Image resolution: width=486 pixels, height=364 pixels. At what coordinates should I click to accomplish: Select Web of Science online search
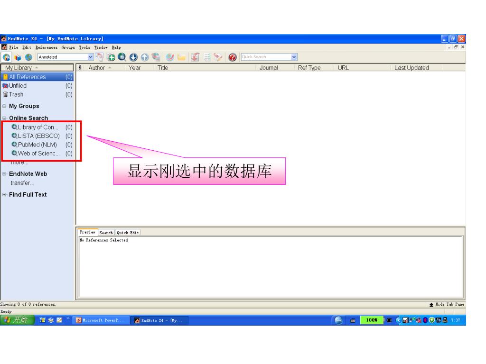42,153
